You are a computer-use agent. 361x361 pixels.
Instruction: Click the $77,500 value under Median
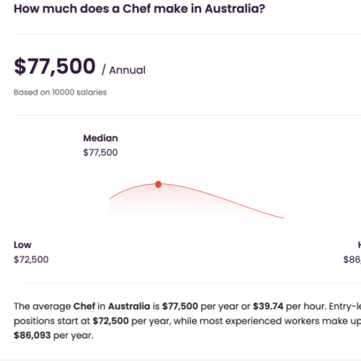coord(100,152)
